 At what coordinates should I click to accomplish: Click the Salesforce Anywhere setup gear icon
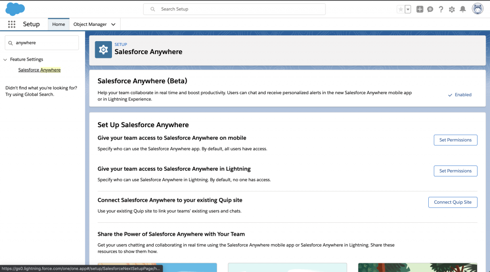pyautogui.click(x=103, y=50)
